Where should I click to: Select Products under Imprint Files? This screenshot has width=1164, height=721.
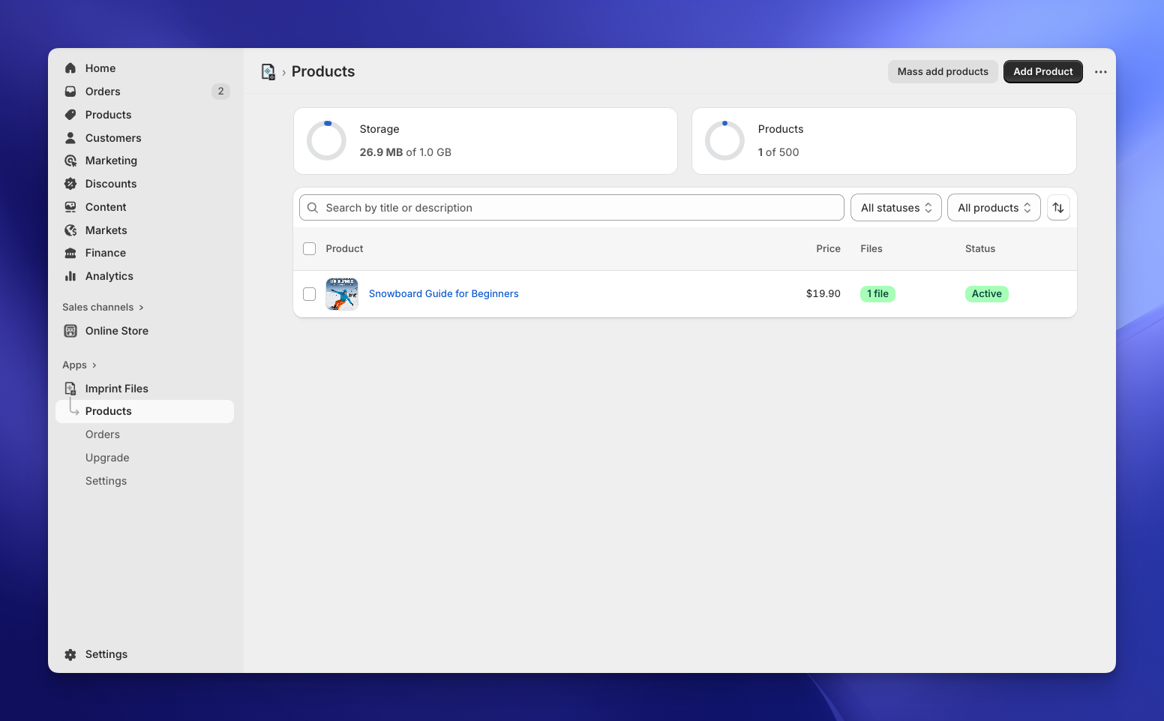[145, 411]
